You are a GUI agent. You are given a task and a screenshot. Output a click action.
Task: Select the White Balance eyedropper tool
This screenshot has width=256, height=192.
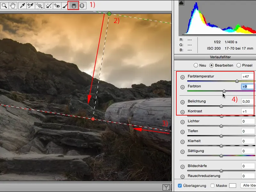pos(22,6)
